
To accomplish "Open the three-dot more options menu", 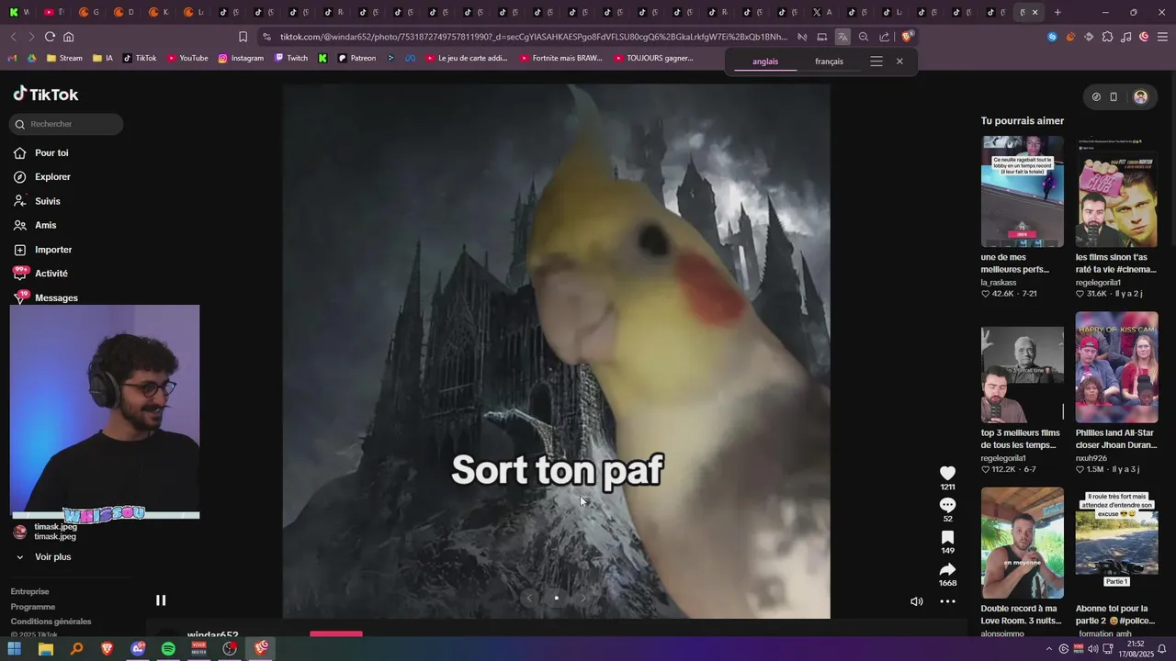I will tap(947, 601).
